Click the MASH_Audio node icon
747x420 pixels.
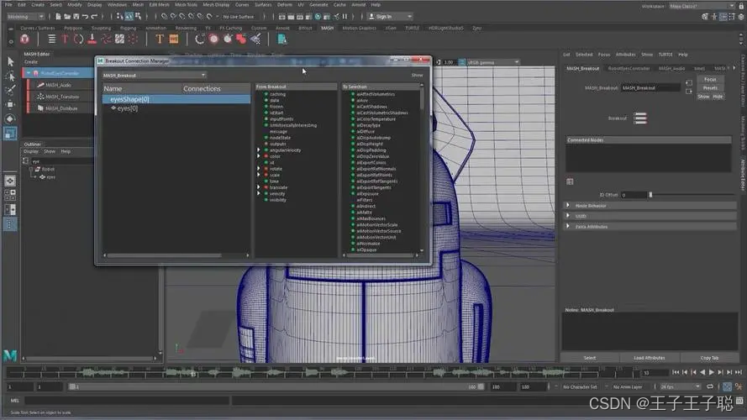point(39,85)
